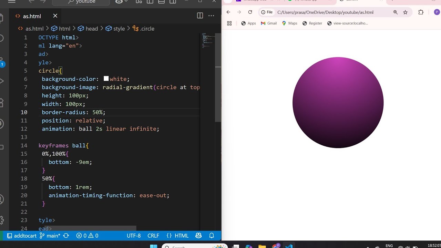
Task: Open problems via the errors count icon
Action: point(81,236)
